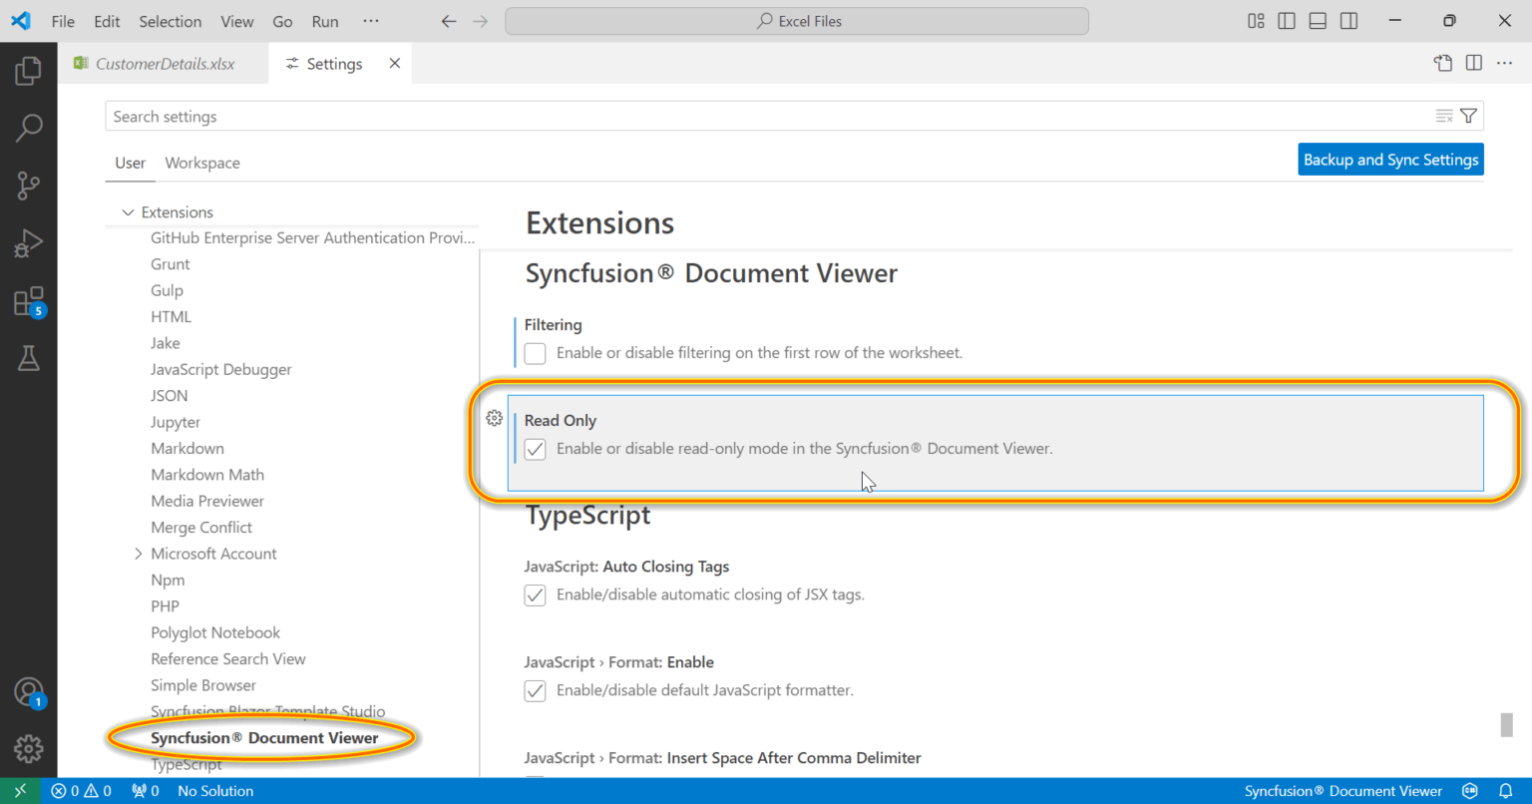
Task: Select the Search icon in the activity bar
Action: click(x=29, y=128)
